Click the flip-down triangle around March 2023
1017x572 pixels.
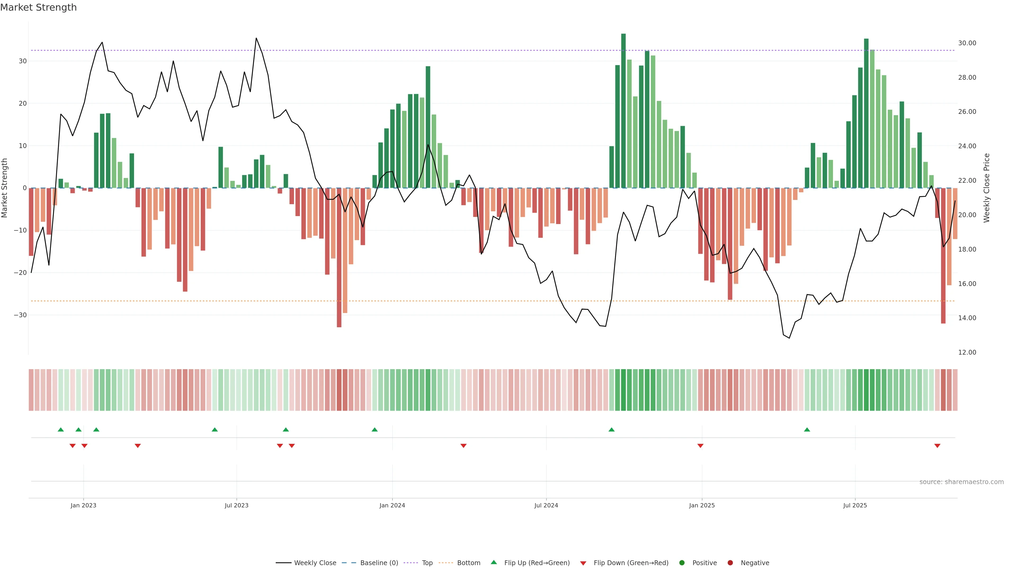pos(138,446)
